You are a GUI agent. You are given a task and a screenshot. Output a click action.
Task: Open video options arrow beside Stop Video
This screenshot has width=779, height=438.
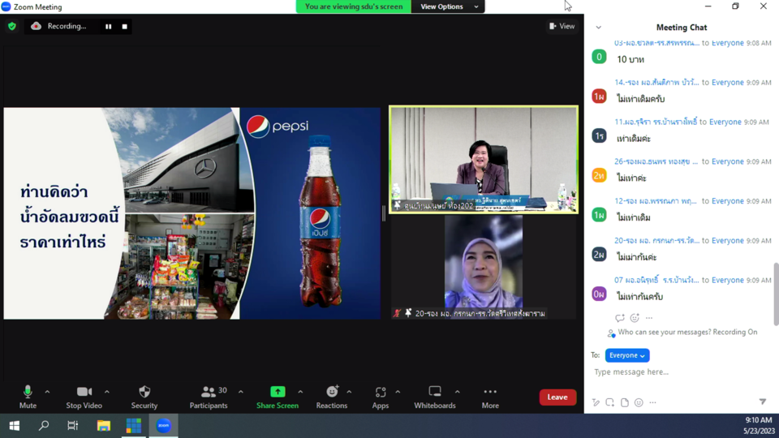(107, 392)
